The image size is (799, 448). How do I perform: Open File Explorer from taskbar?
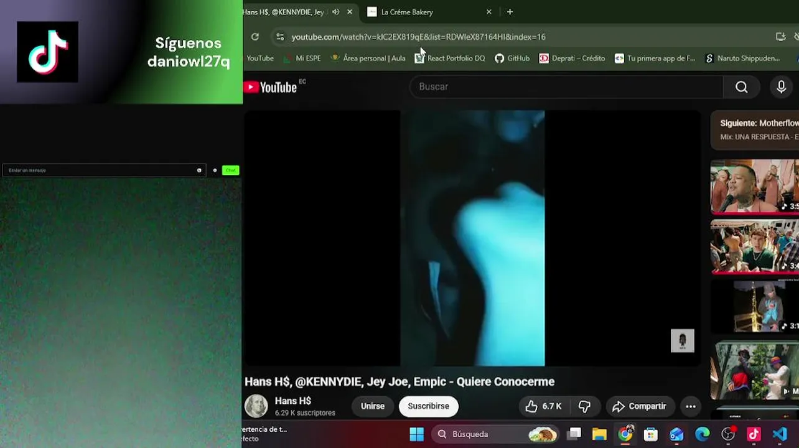(x=599, y=434)
